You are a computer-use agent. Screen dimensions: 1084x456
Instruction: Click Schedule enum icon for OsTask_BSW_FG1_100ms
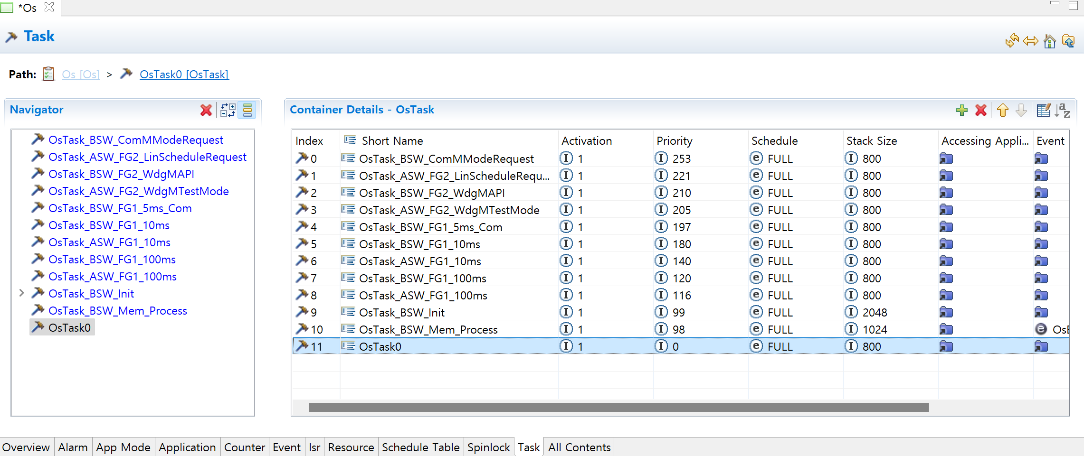coord(756,278)
